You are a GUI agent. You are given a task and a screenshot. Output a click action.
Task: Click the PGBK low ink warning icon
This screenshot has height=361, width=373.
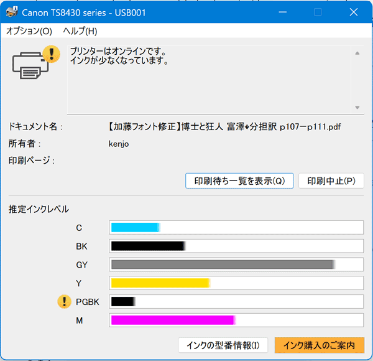click(63, 302)
